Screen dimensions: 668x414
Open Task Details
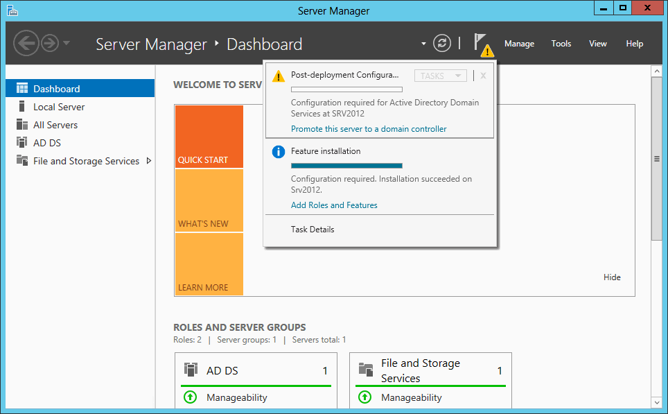[x=313, y=230]
